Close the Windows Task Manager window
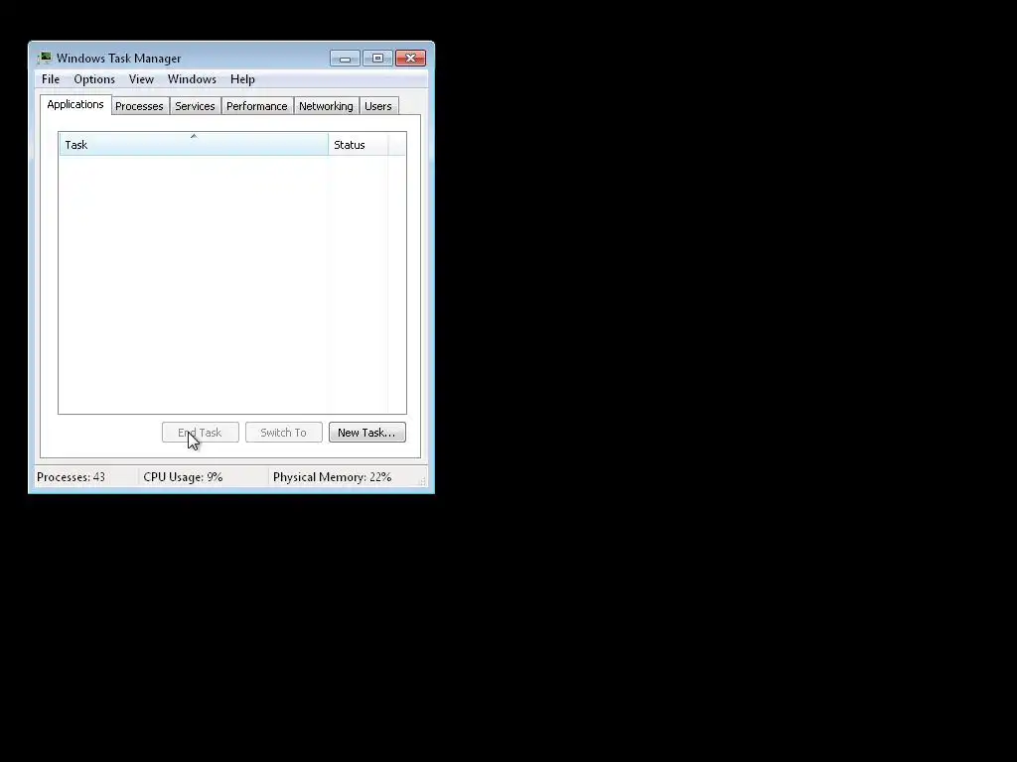This screenshot has height=762, width=1017. (410, 59)
